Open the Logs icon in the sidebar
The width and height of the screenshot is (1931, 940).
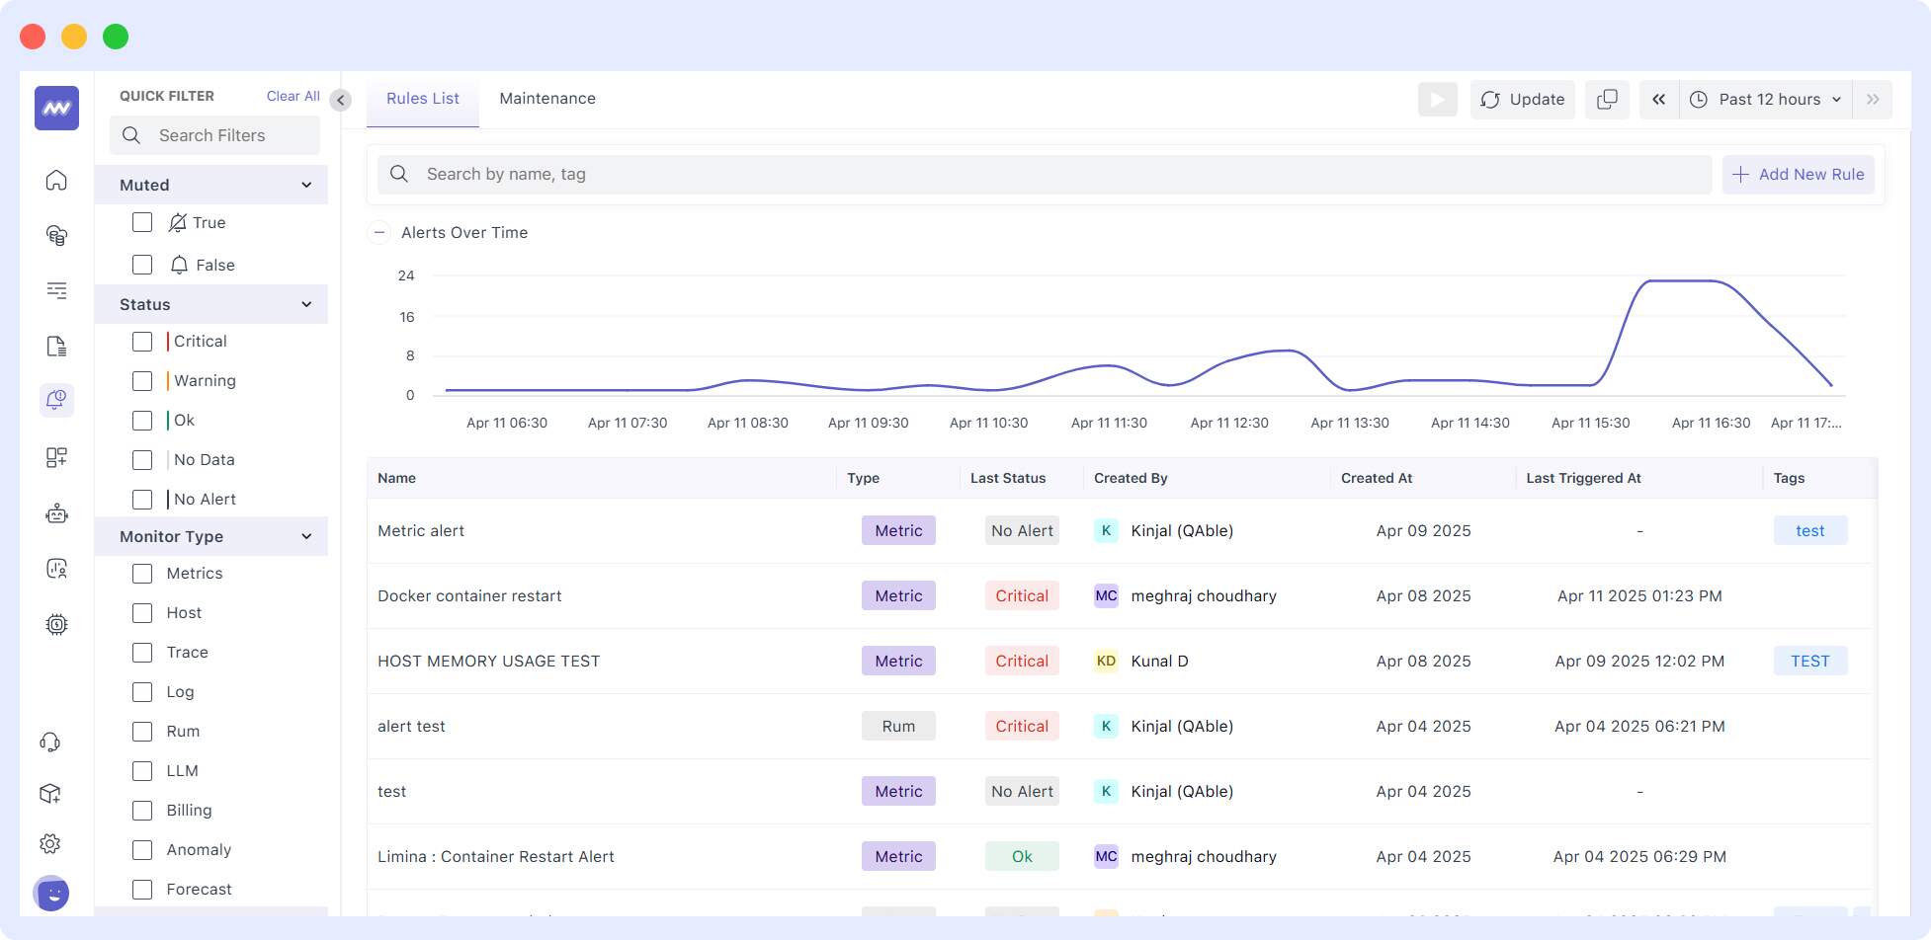pyautogui.click(x=56, y=346)
